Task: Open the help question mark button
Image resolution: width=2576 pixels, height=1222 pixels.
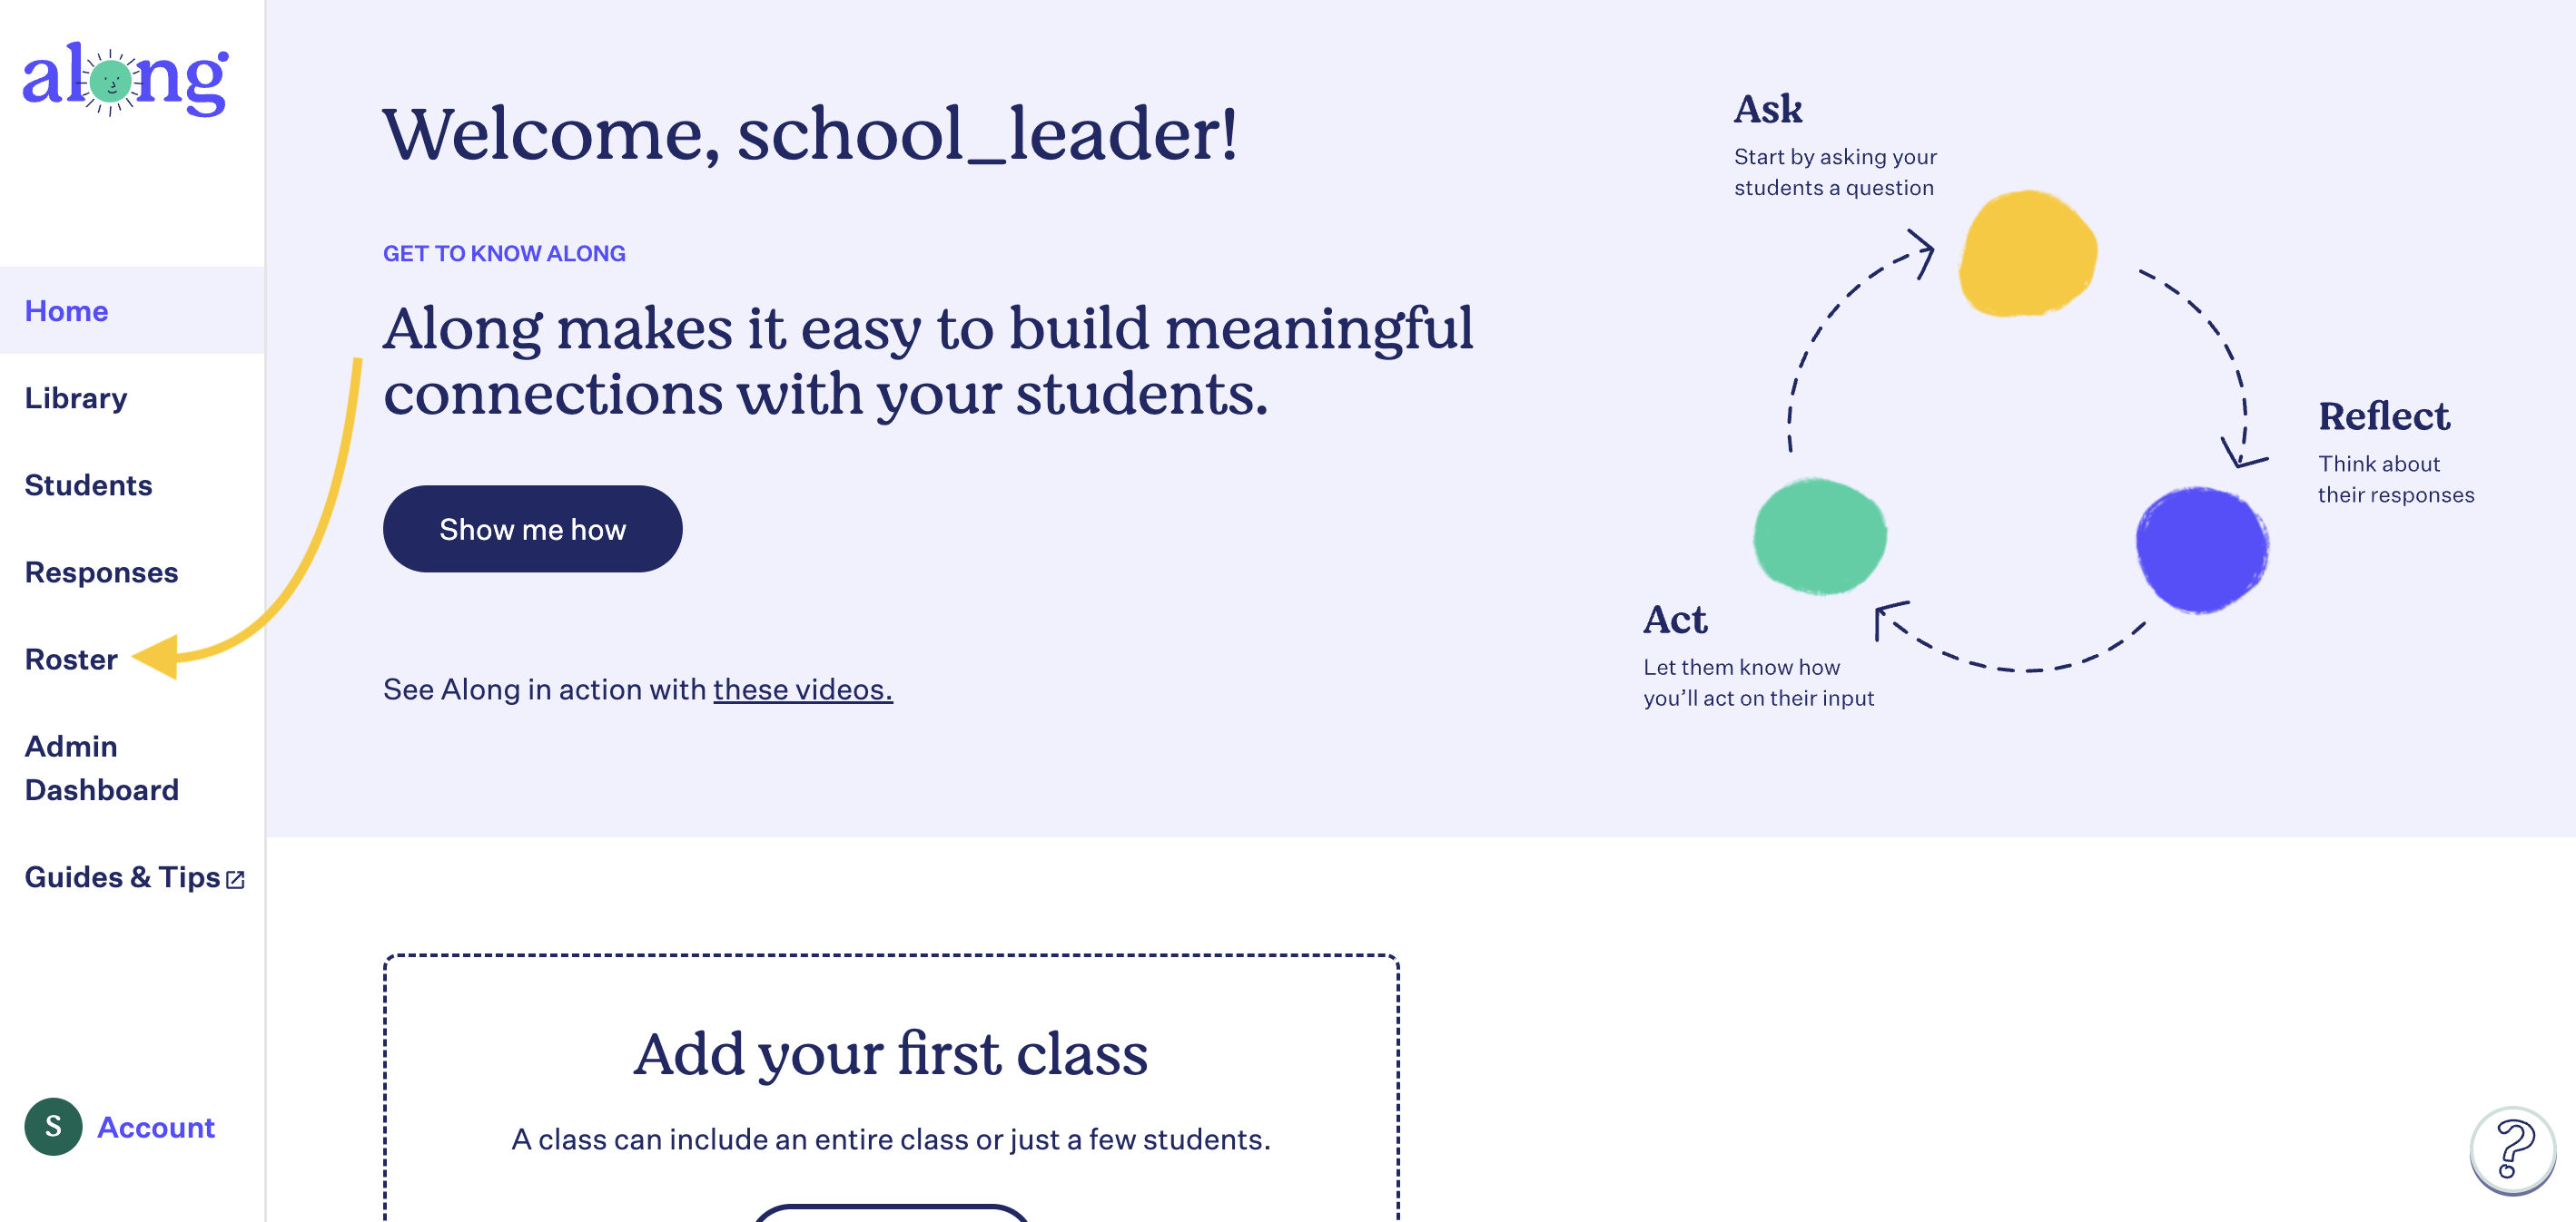Action: tap(2512, 1149)
